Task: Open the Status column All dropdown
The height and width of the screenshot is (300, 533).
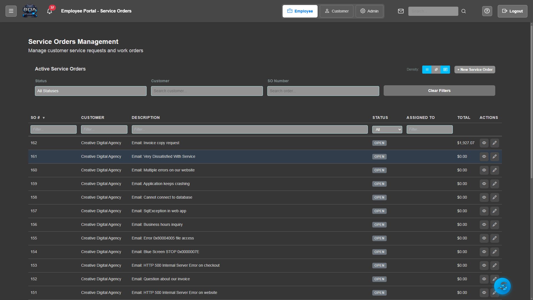Action: click(x=387, y=130)
